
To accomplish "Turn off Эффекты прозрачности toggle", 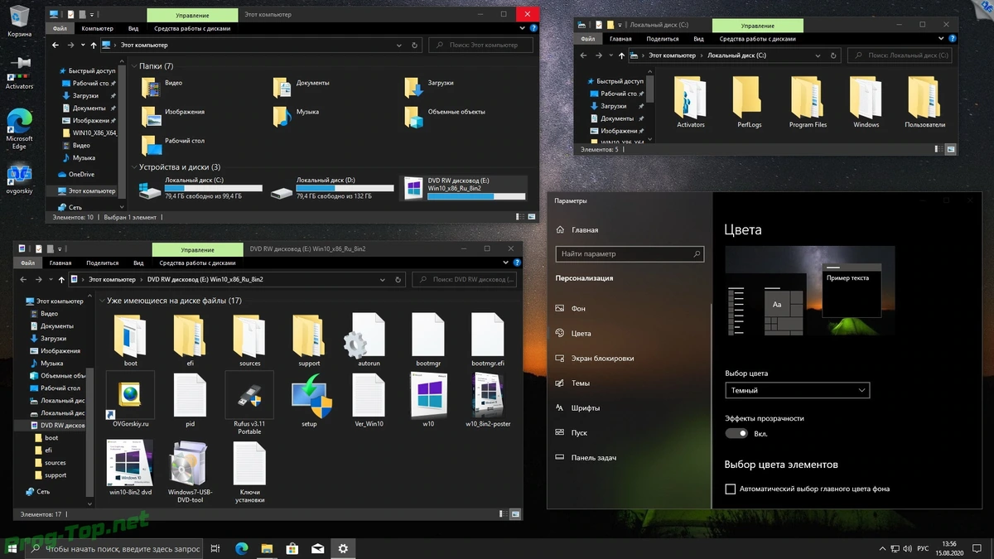I will 736,433.
